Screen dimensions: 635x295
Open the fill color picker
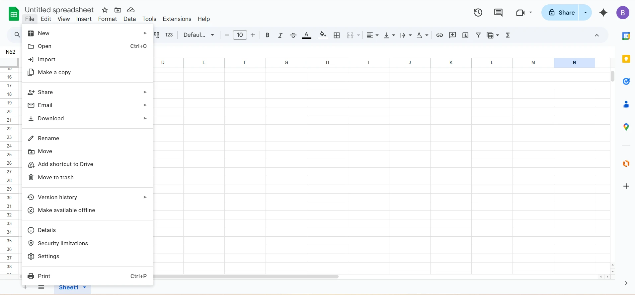coord(323,35)
